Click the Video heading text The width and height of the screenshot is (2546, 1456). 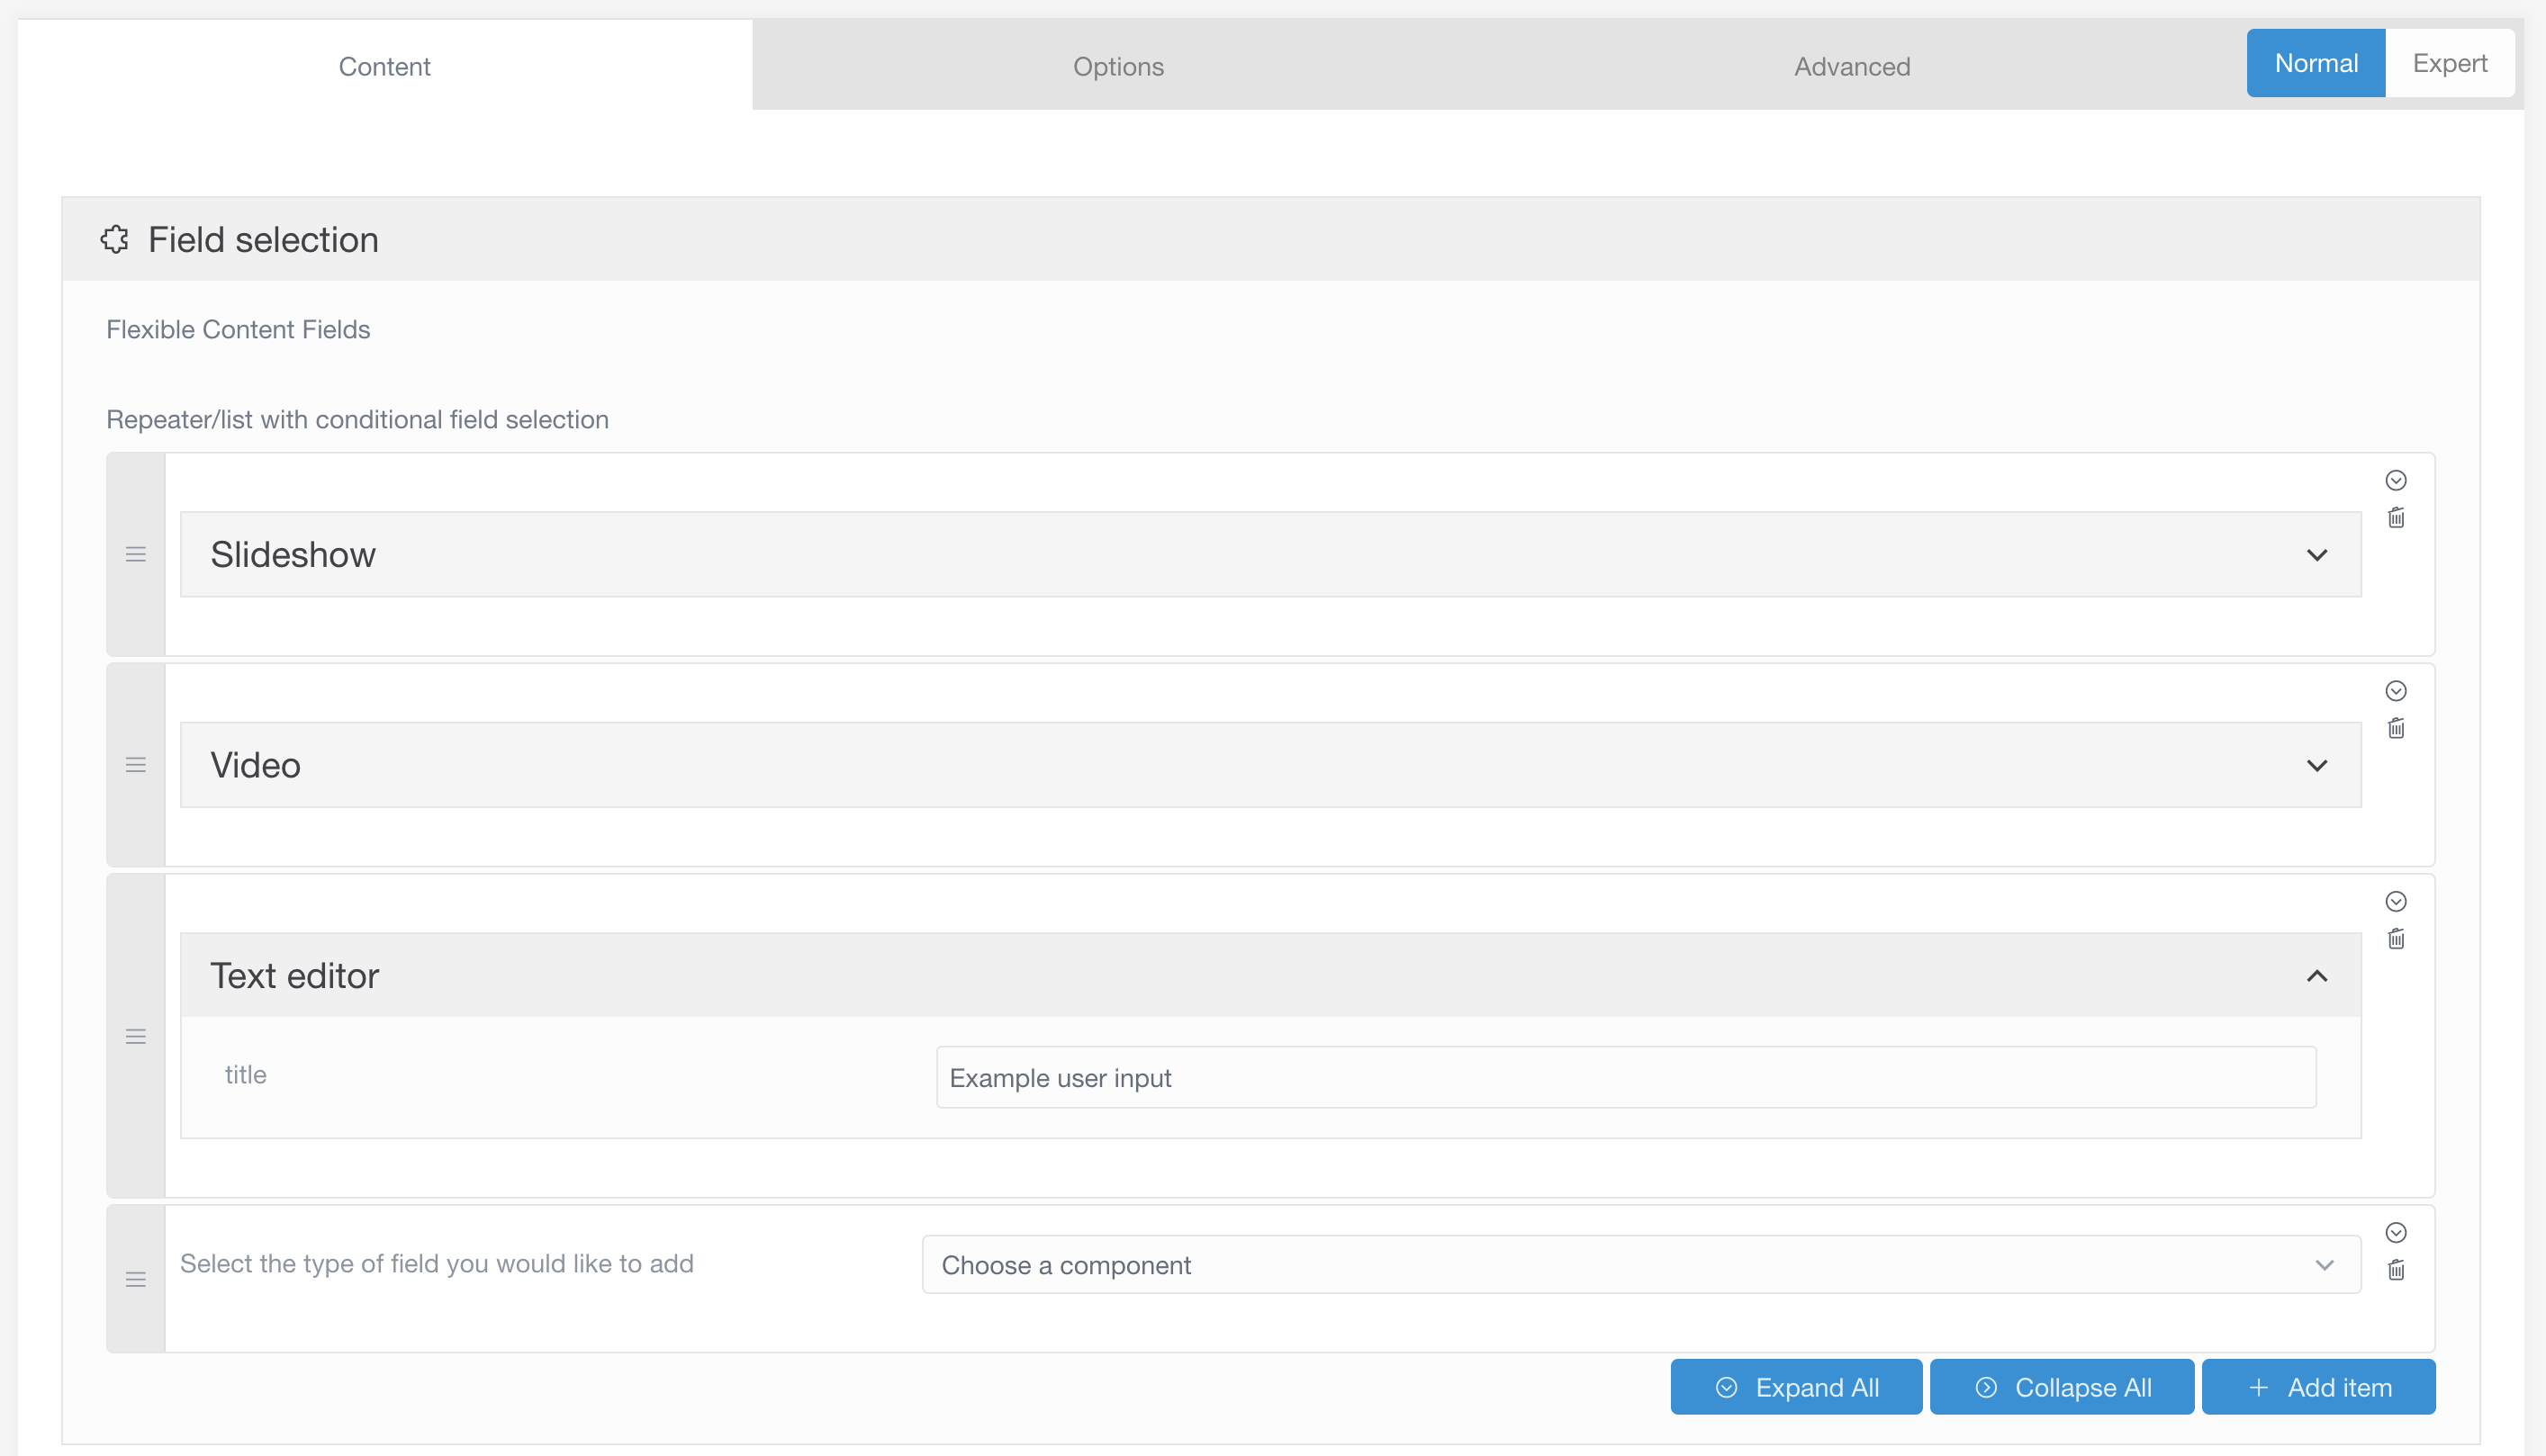coord(255,765)
